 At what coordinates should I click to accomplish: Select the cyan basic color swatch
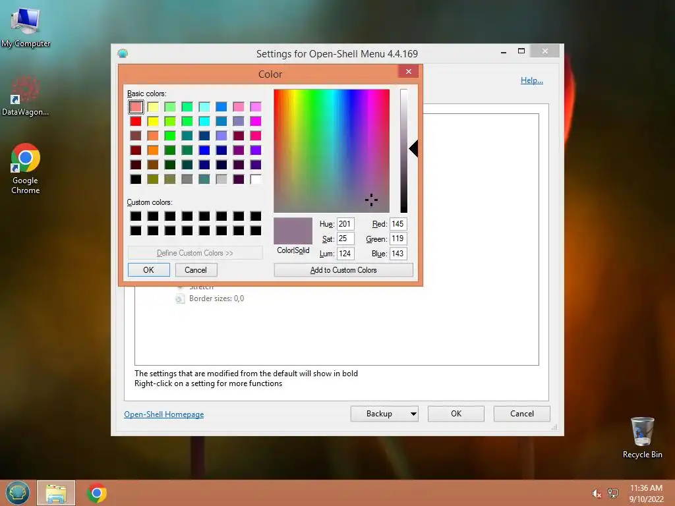(204, 121)
